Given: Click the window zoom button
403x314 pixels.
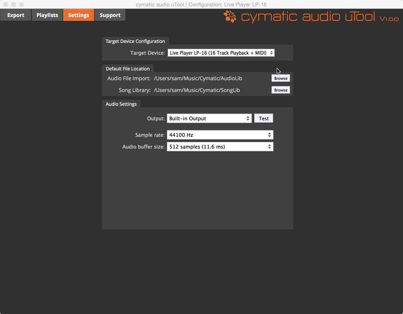Looking at the screenshot, I should pyautogui.click(x=22, y=4).
